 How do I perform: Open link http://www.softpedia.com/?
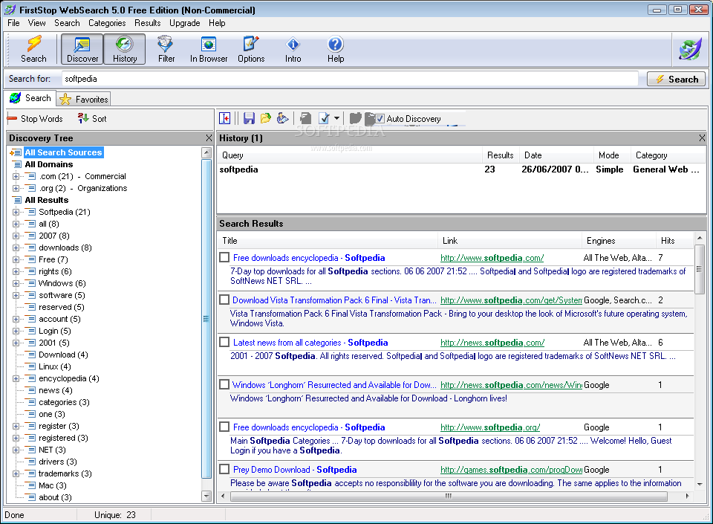coord(492,258)
